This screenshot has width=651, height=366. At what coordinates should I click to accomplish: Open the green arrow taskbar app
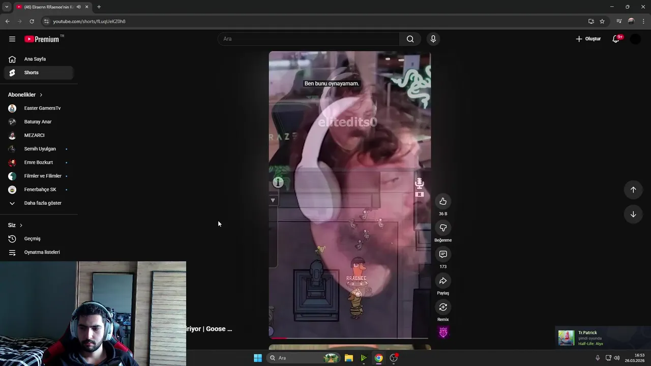(x=364, y=358)
